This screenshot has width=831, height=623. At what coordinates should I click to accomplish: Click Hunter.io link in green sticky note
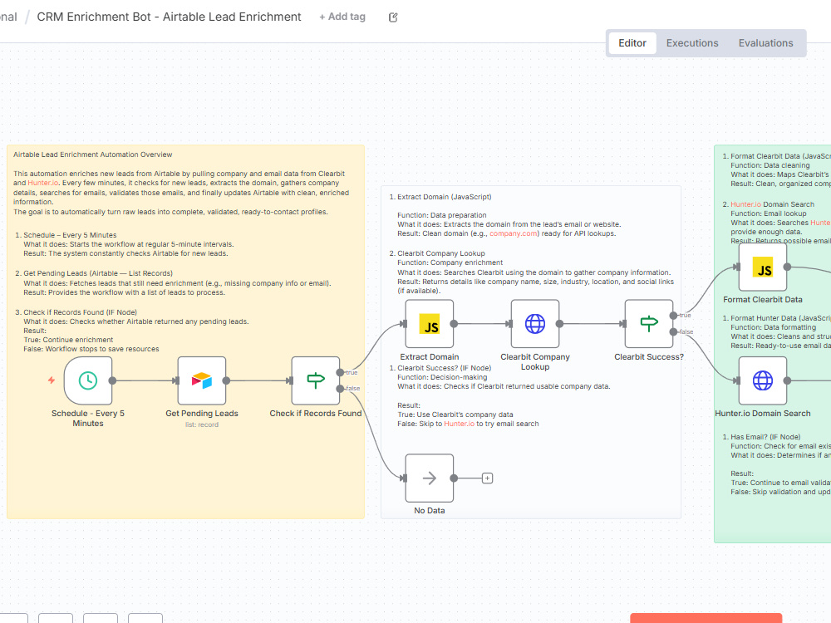click(x=745, y=204)
